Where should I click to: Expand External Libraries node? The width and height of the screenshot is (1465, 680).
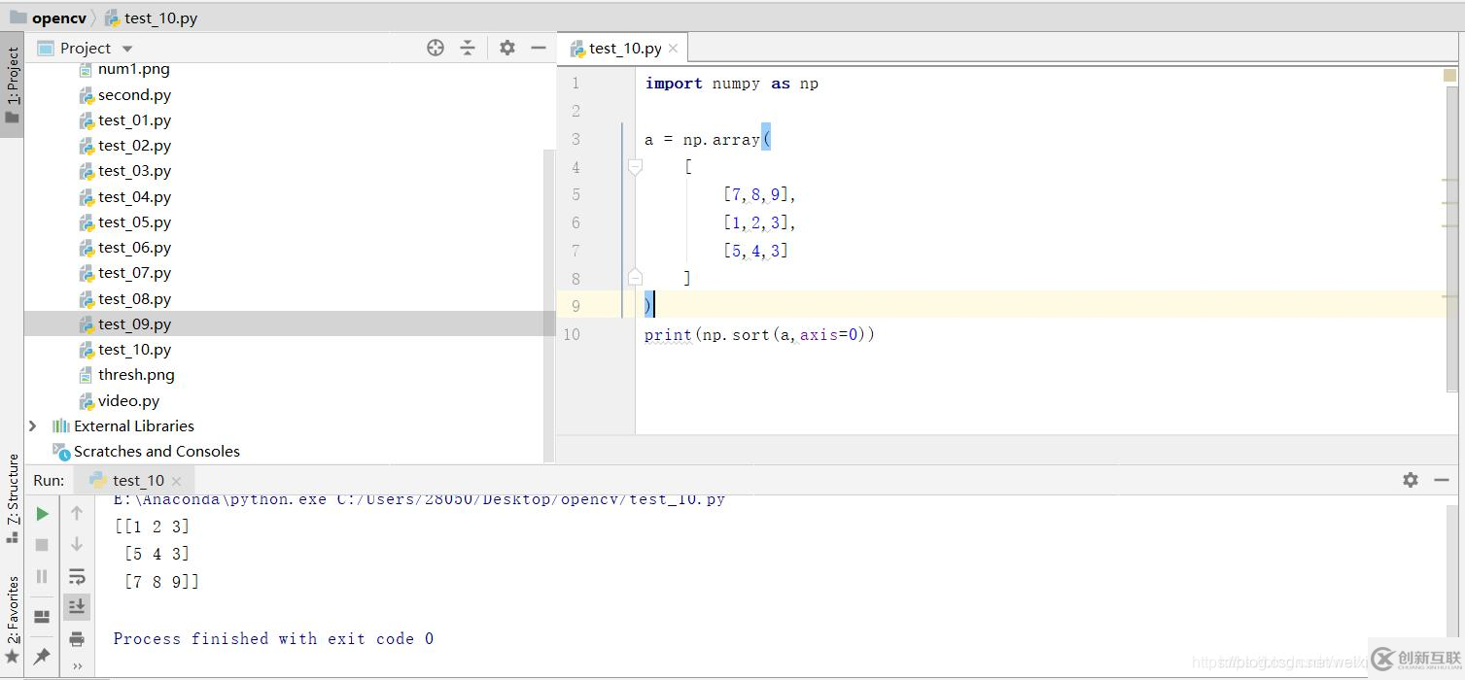pos(33,426)
